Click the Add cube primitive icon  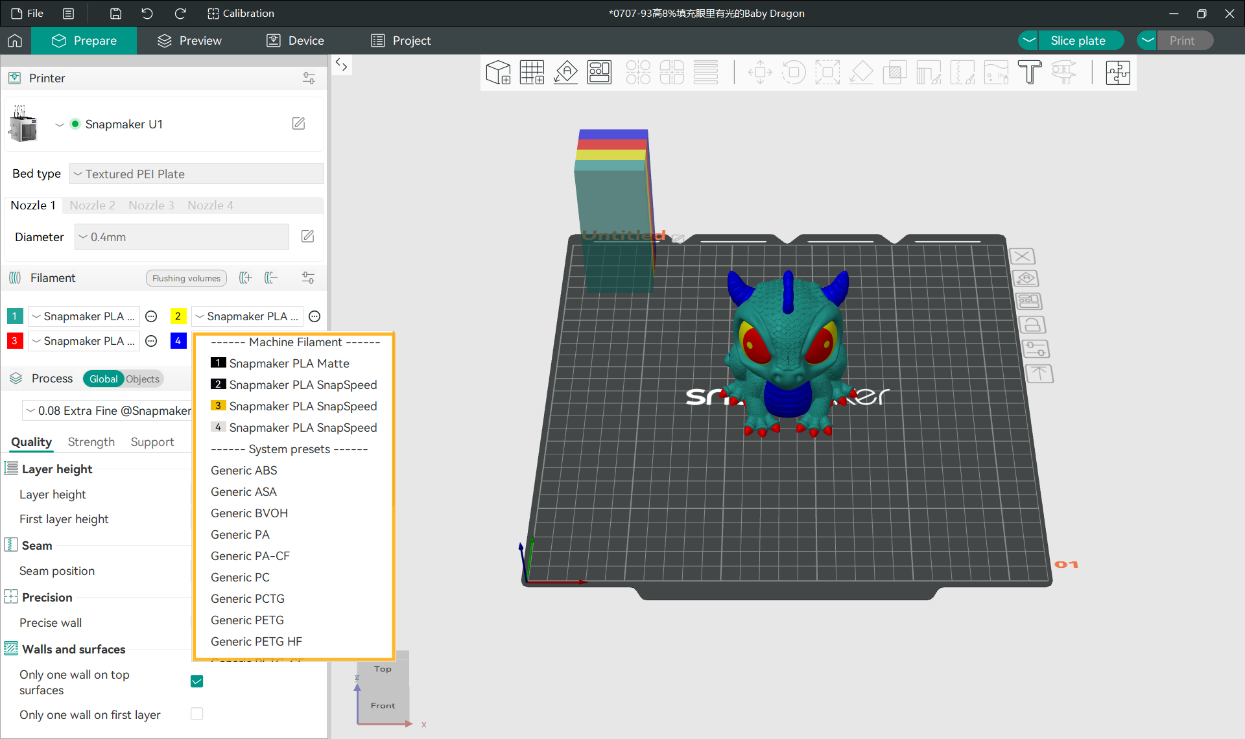tap(498, 73)
